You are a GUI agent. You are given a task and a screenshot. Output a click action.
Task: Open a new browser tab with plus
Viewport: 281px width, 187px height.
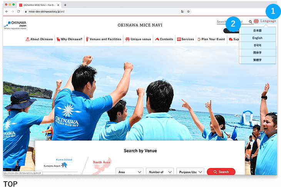pyautogui.click(x=65, y=5)
